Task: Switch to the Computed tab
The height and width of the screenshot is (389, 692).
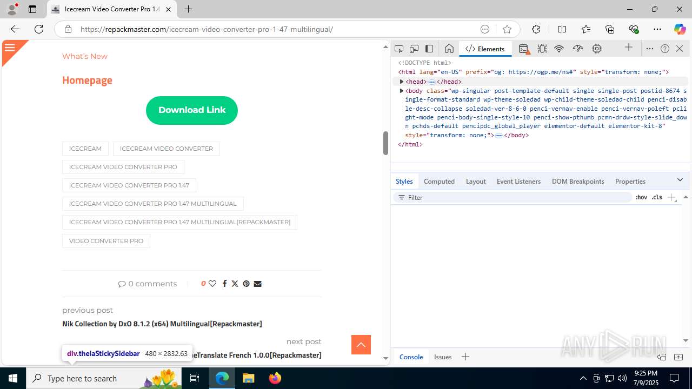Action: click(439, 181)
